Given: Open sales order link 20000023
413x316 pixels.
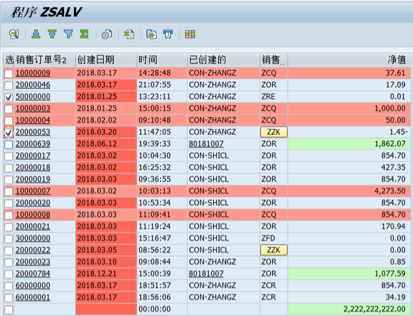Looking at the screenshot, I should [x=33, y=262].
